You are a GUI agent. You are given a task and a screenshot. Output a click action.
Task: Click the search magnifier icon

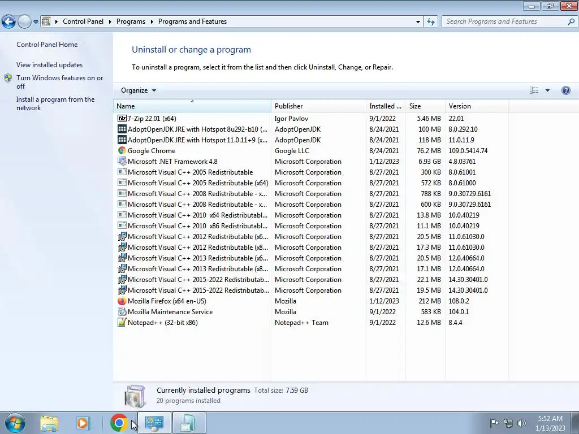tap(571, 22)
